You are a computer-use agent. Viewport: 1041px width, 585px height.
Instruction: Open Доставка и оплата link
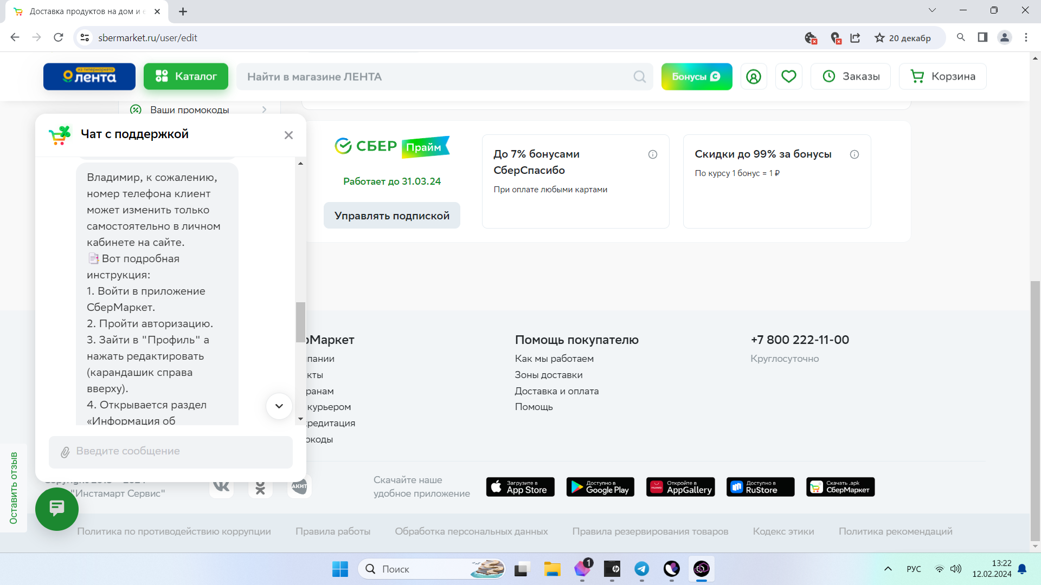click(557, 391)
